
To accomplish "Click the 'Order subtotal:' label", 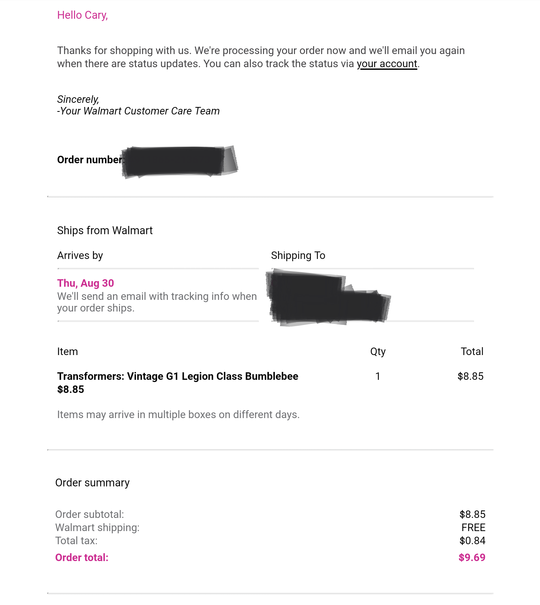I will [90, 515].
